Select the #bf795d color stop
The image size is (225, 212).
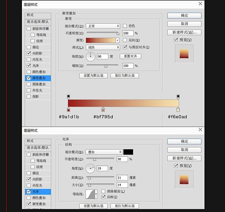pos(103,109)
